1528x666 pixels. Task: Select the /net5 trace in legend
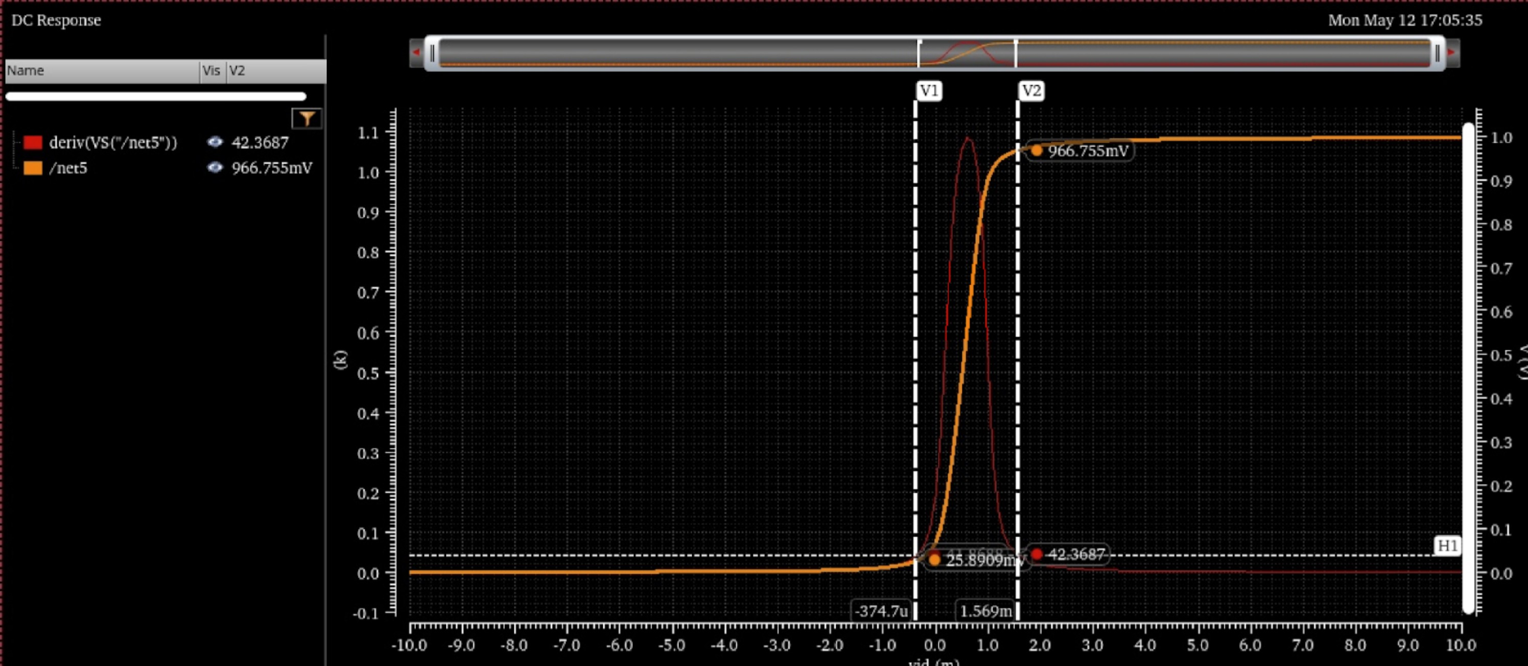click(x=68, y=168)
